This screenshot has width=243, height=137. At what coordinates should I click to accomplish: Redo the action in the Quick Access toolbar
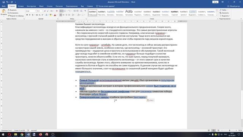point(12,2)
